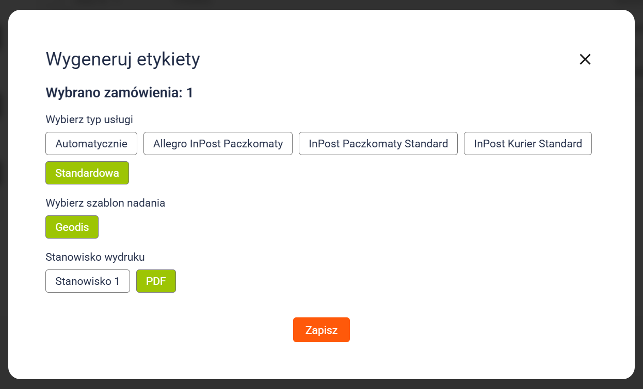Choose Allegro InPost Paczkomaty service
This screenshot has width=643, height=389.
coord(218,144)
